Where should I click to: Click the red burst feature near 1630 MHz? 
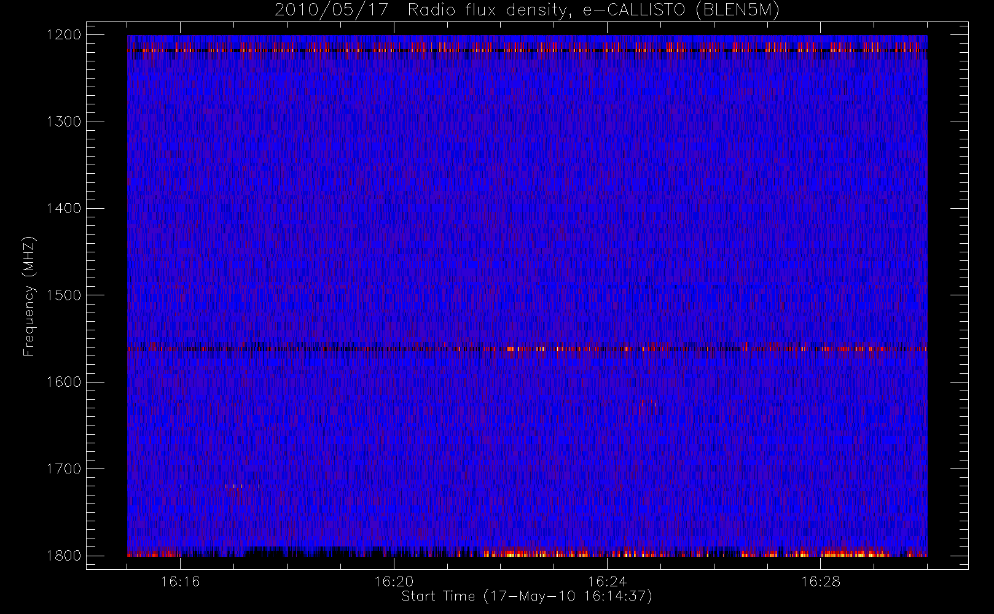[x=648, y=407]
